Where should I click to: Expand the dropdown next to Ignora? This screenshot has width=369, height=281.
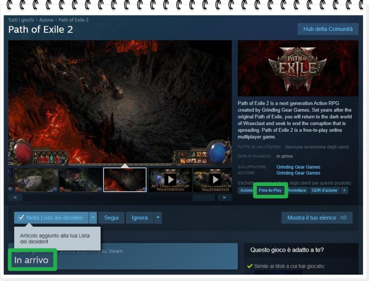coord(158,217)
